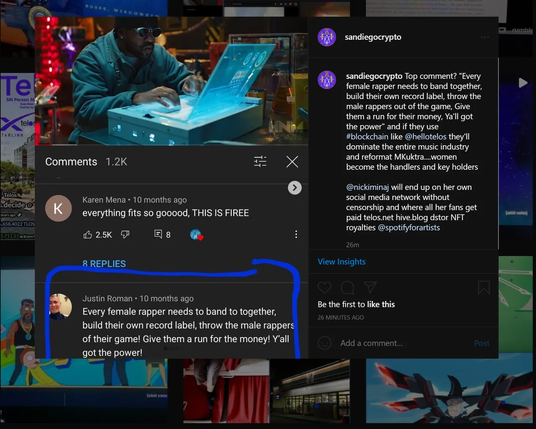Go to next image with arrow
Image resolution: width=536 pixels, height=429 pixels.
click(295, 188)
